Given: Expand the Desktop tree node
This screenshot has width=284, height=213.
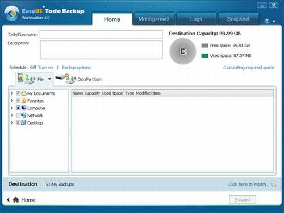Looking at the screenshot, I should pos(12,122).
